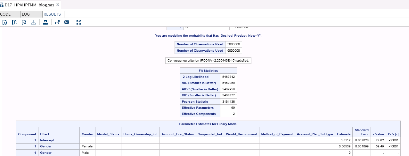Click 'Effective Parameters' row label
The width and height of the screenshot is (409, 156).
tap(198, 108)
